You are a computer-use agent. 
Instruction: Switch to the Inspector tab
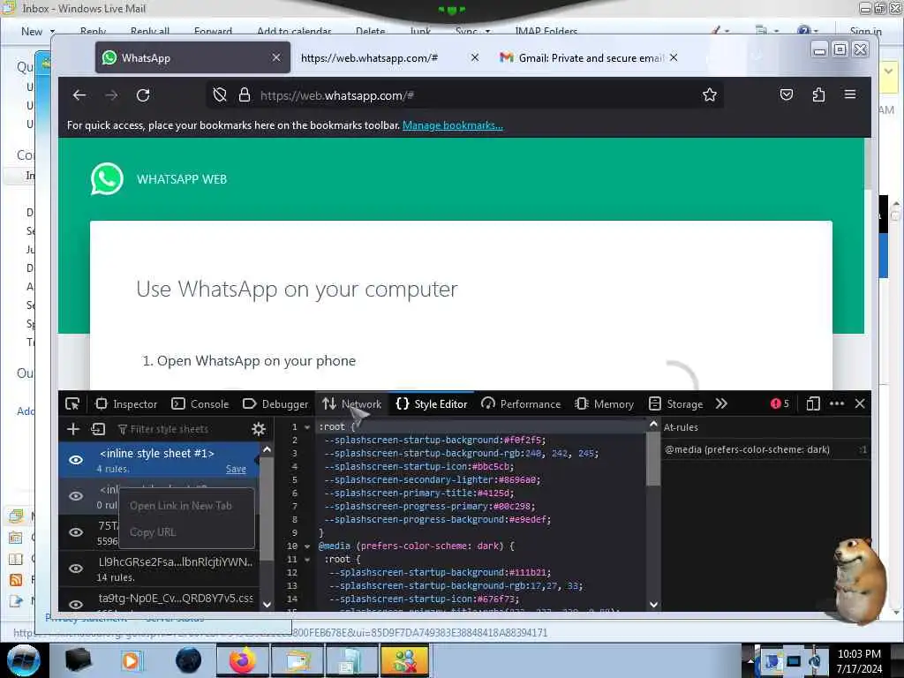tap(126, 403)
